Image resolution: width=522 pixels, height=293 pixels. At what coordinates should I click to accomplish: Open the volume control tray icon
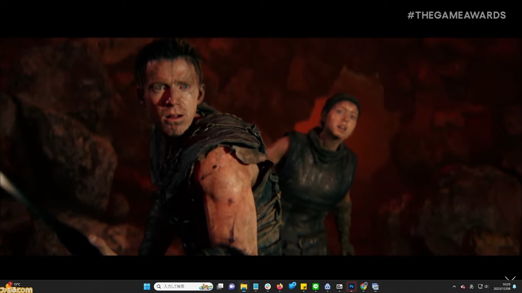pyautogui.click(x=487, y=286)
